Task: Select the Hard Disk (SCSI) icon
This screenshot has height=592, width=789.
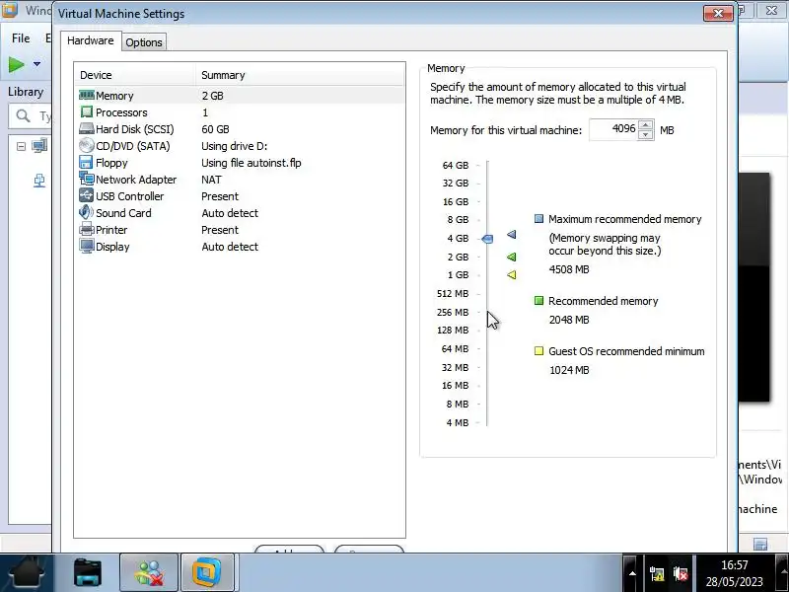Action: pyautogui.click(x=87, y=129)
